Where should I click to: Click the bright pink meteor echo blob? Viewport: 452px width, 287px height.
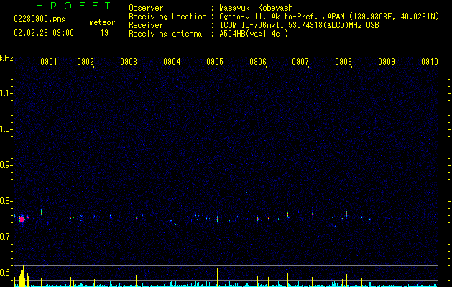coord(22,219)
